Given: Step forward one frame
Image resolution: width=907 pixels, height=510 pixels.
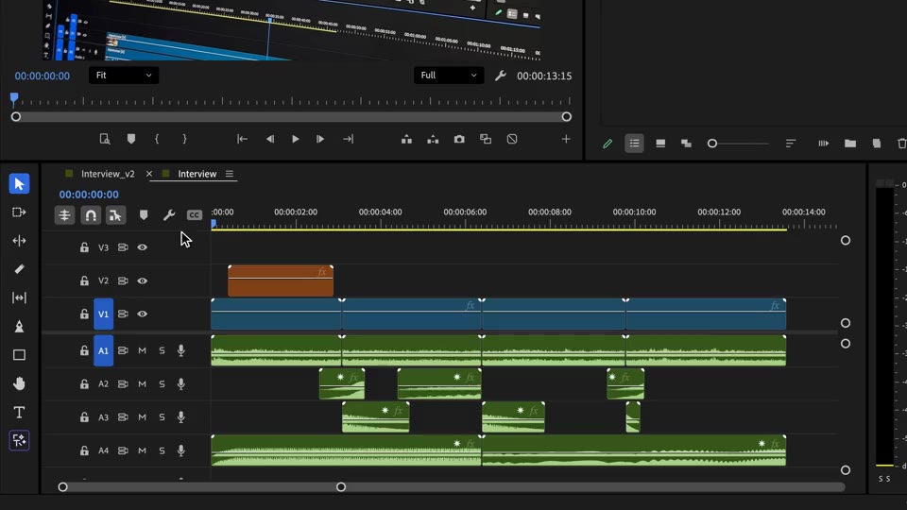Looking at the screenshot, I should point(320,139).
